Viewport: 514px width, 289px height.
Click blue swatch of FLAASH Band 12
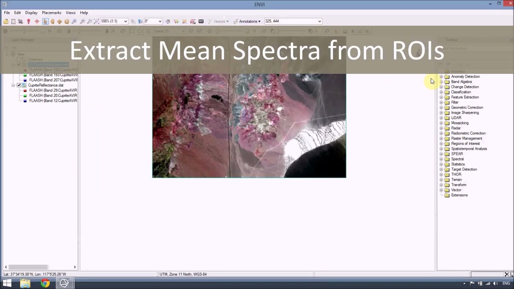point(25,101)
